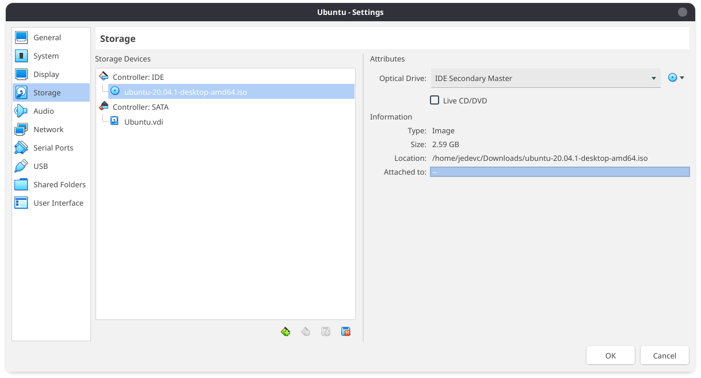Image resolution: width=701 pixels, height=378 pixels.
Task: Click the SATA controller icon
Action: coord(104,106)
